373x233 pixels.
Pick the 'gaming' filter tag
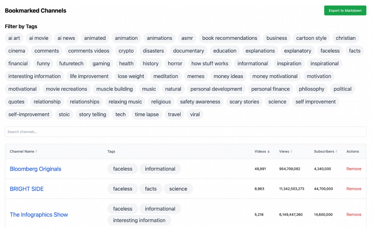tap(101, 63)
